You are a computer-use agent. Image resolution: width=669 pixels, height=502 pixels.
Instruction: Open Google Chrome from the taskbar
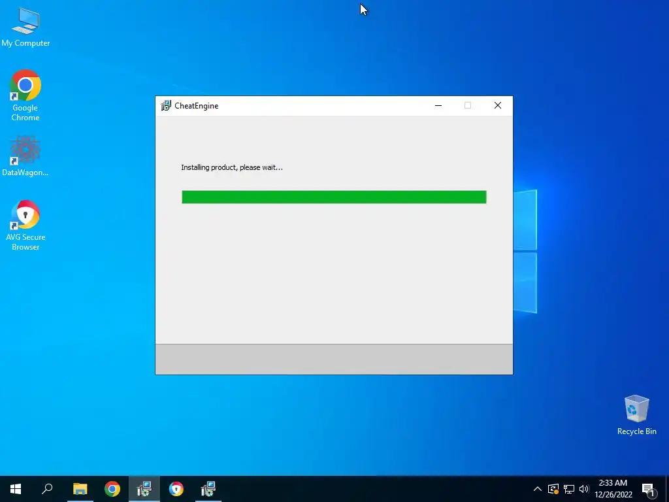coord(112,489)
